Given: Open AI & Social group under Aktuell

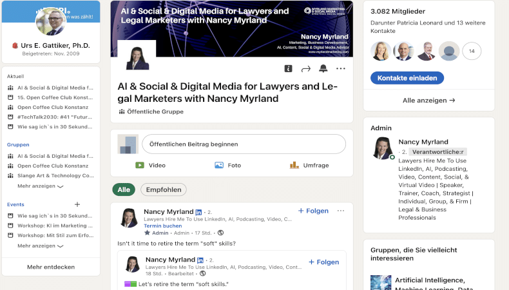Looking at the screenshot, I should 50,88.
